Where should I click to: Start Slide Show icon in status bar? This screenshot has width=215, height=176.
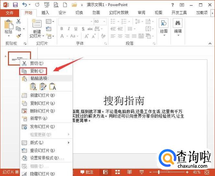click(x=141, y=172)
